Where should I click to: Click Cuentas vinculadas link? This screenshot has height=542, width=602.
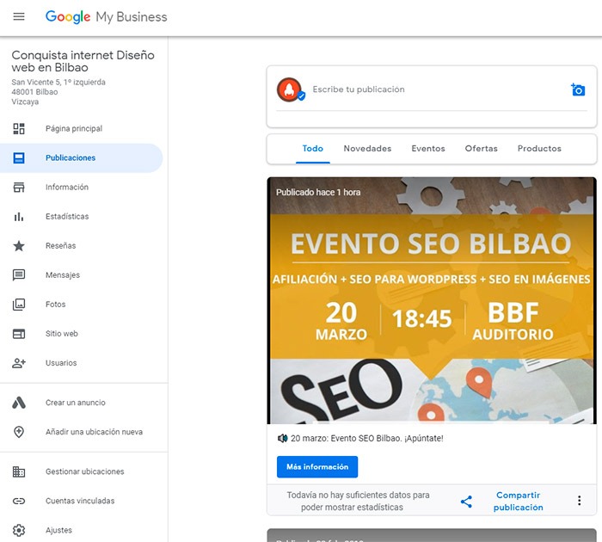[81, 501]
